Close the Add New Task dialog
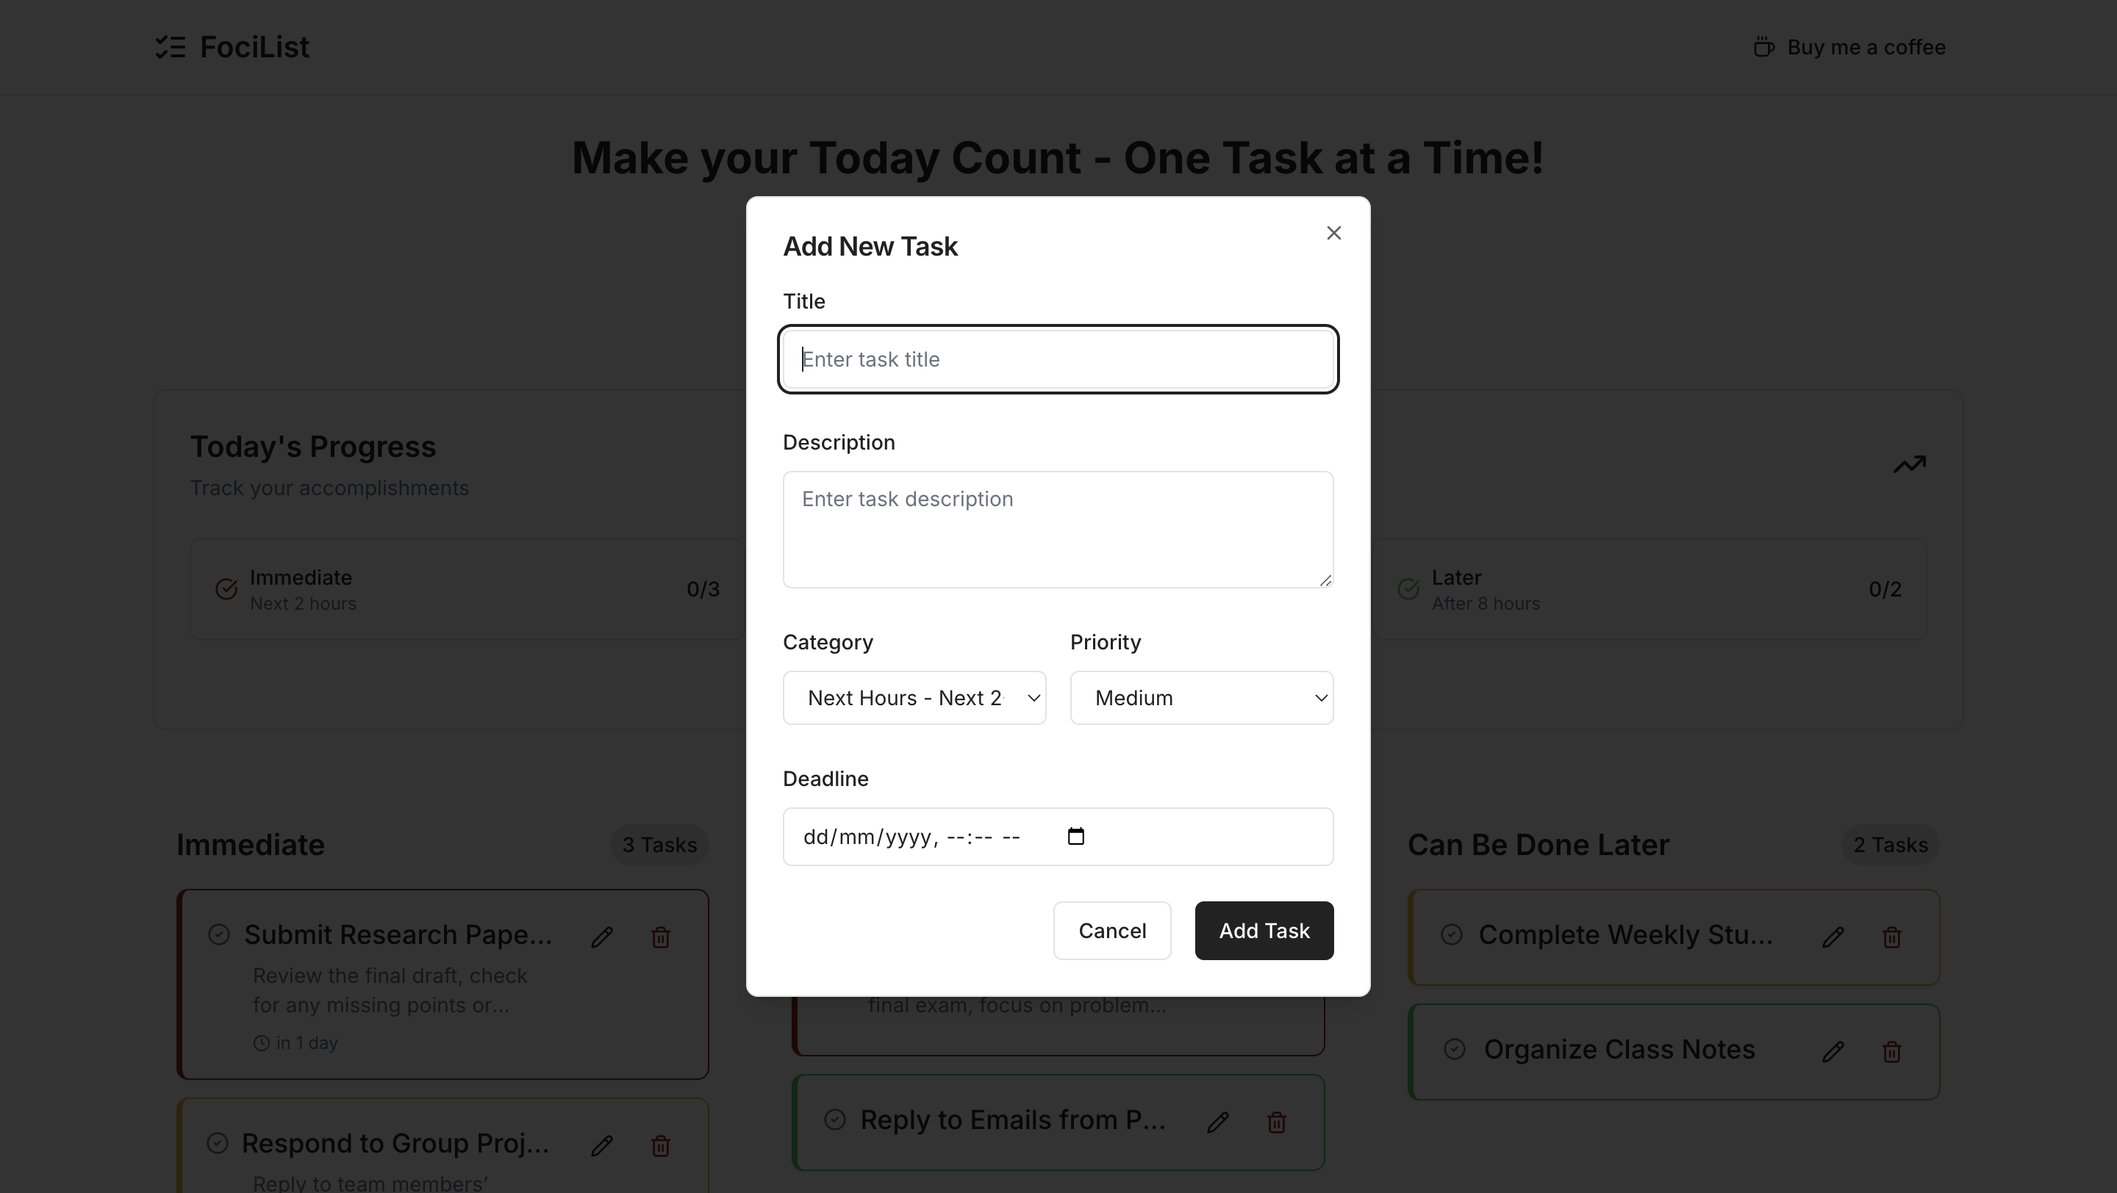 (1333, 233)
